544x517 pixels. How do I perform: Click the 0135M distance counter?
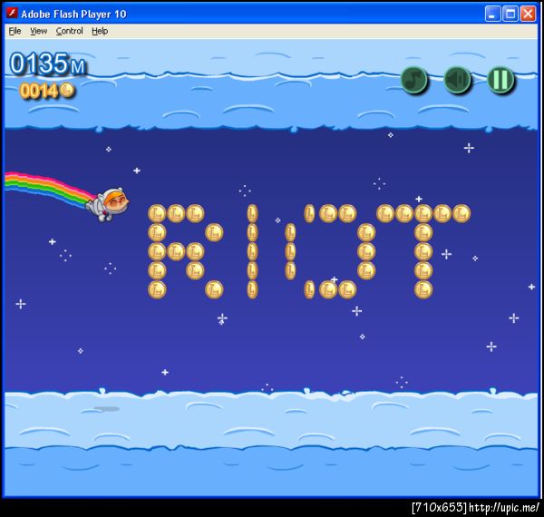(x=48, y=63)
